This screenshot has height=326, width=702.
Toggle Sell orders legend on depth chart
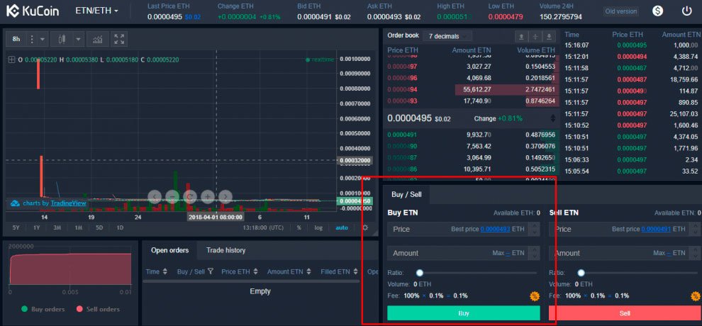tap(98, 309)
